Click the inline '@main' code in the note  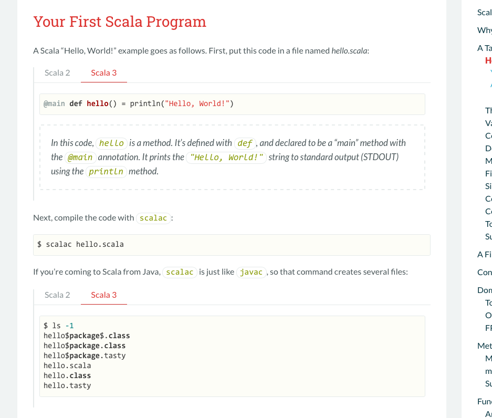tap(80, 157)
